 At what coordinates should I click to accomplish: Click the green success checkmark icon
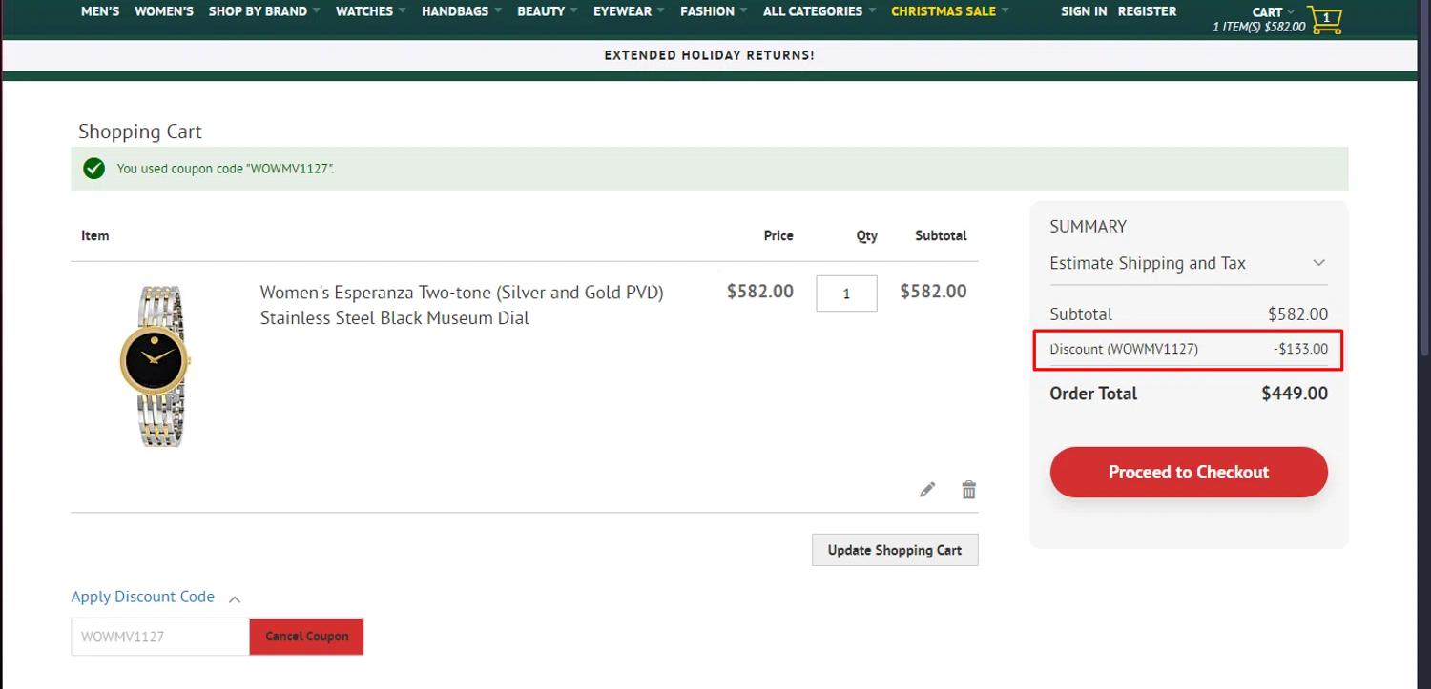[93, 169]
